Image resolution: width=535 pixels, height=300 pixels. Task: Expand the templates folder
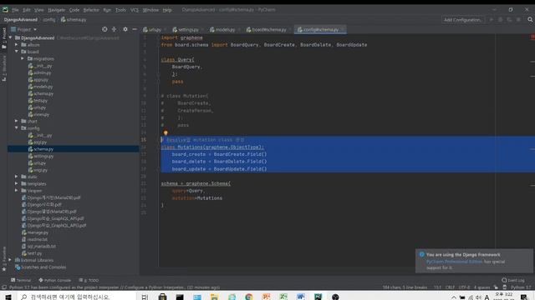[x=17, y=183]
